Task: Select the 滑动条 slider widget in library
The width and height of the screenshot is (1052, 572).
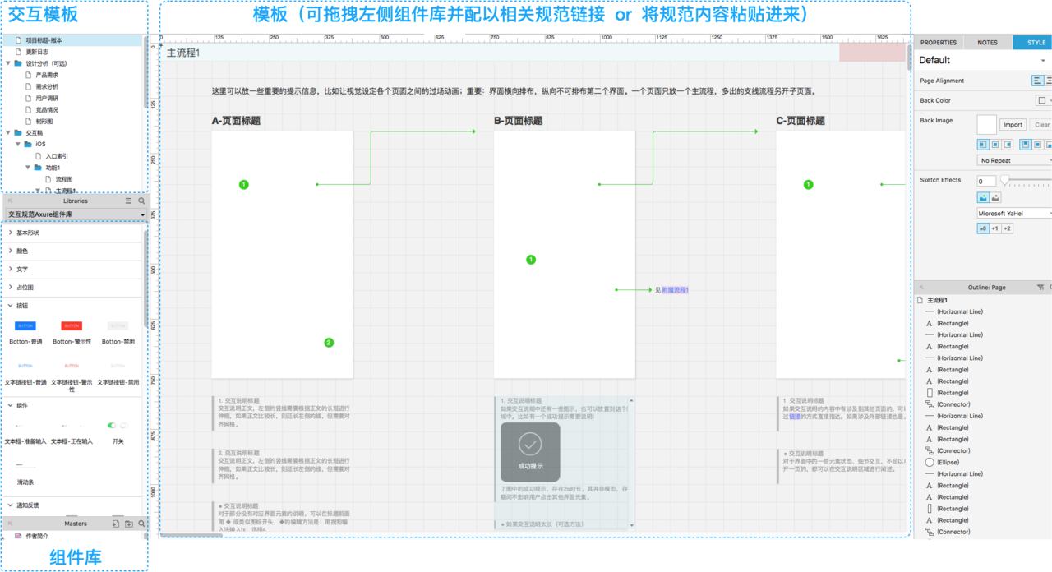Action: click(25, 465)
